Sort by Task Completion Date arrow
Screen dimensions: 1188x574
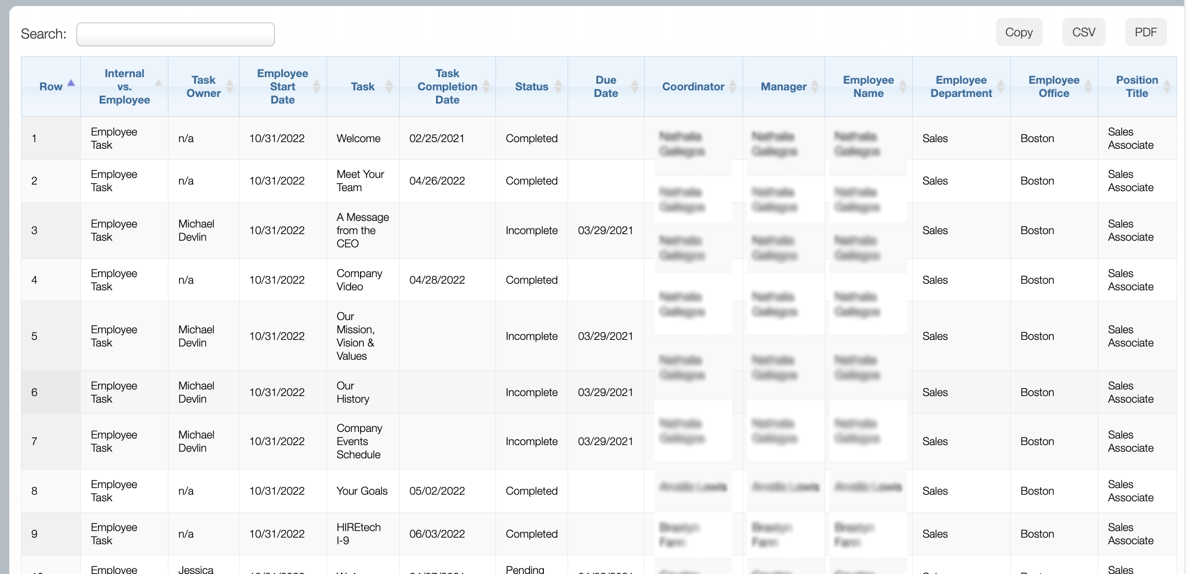486,86
